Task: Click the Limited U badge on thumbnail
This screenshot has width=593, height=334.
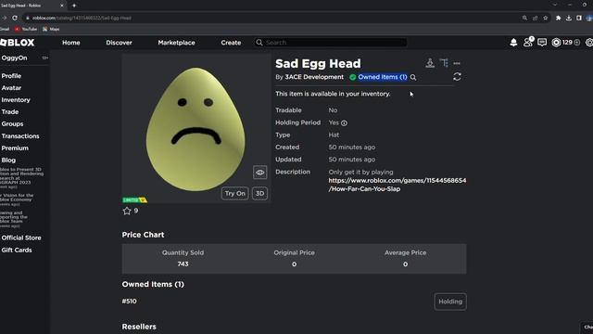Action: click(x=134, y=200)
